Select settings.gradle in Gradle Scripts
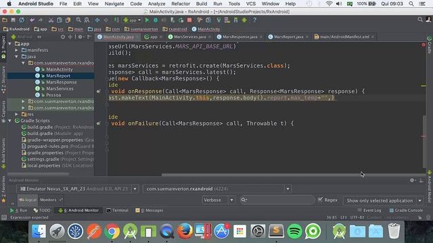 coord(43,159)
